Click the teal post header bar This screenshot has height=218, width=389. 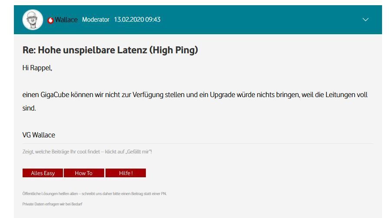pyautogui.click(x=198, y=20)
